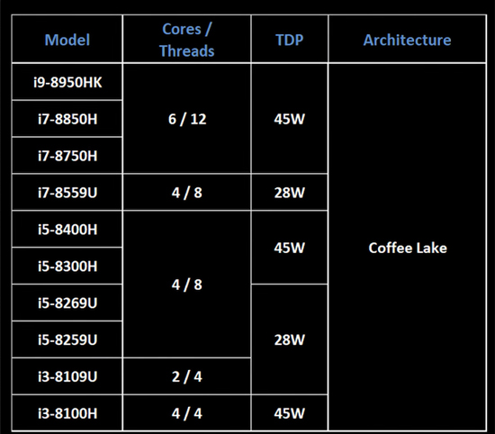Image resolution: width=495 pixels, height=434 pixels.
Task: Click the Cores / Threads column header
Action: click(187, 39)
